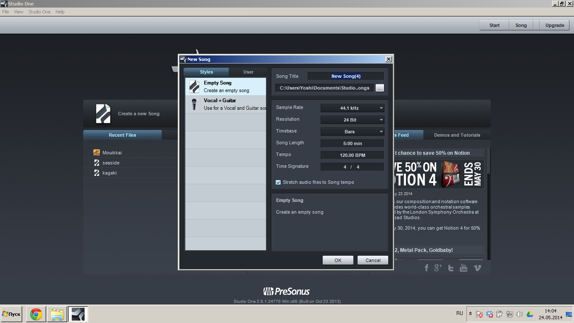Click the Time Signature numerator value
Viewport: 574px width, 323px height.
(x=345, y=167)
